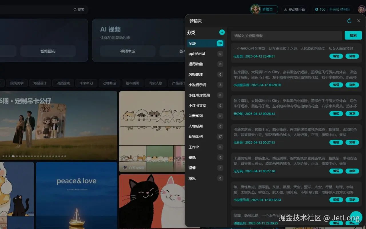366x229 pixels.
Task: Click the teal 搜索 button in panel
Action: [x=353, y=35]
